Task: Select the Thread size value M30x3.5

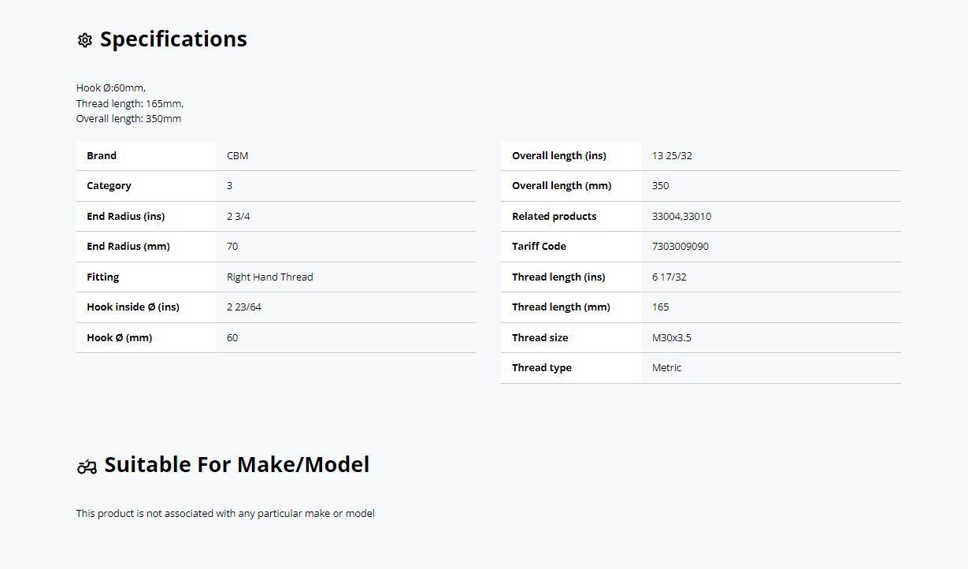Action: (672, 337)
